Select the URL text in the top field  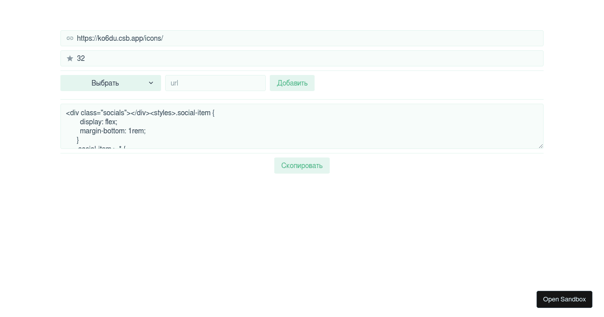pyautogui.click(x=120, y=38)
